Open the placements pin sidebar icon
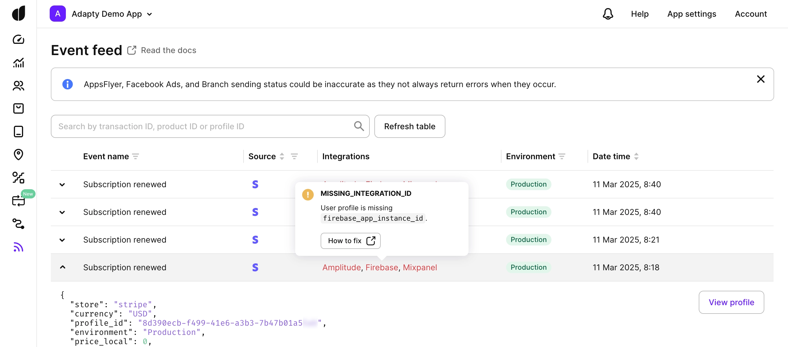Viewport: 788px width, 347px height. [x=18, y=154]
